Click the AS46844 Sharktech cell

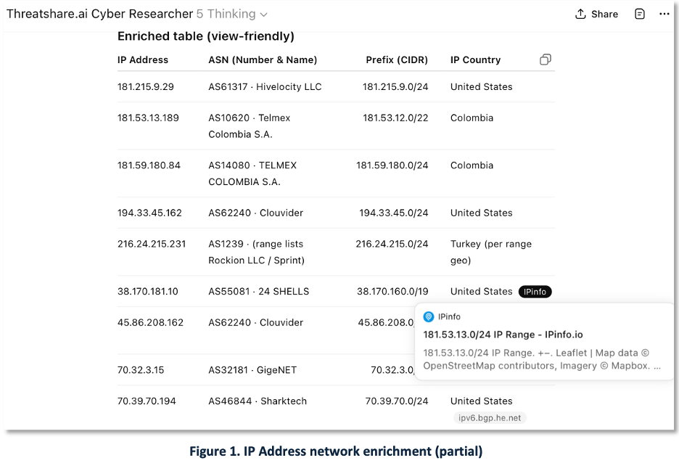[x=258, y=401]
